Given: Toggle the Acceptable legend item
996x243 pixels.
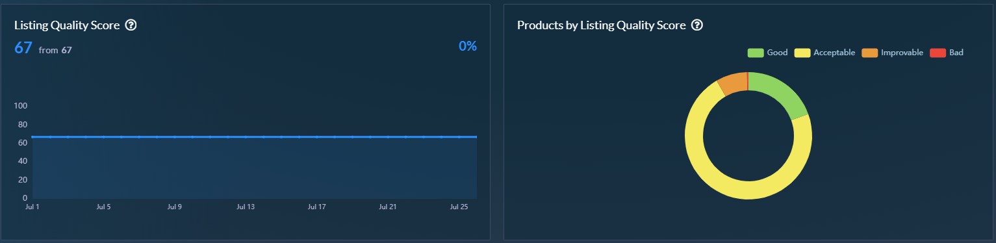Looking at the screenshot, I should [x=824, y=53].
